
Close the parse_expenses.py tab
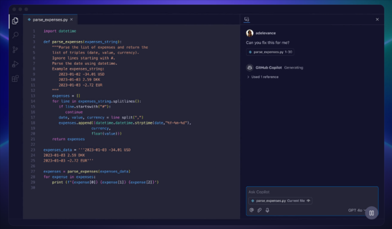[71, 19]
